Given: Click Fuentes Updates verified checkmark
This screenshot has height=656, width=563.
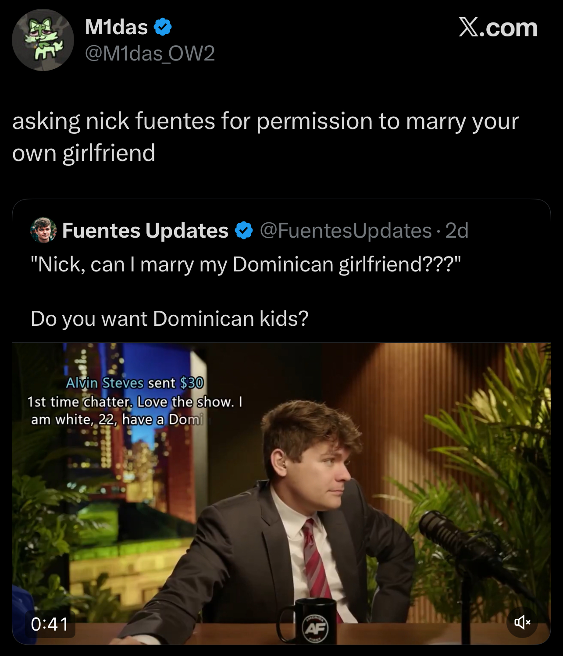Looking at the screenshot, I should tap(244, 231).
